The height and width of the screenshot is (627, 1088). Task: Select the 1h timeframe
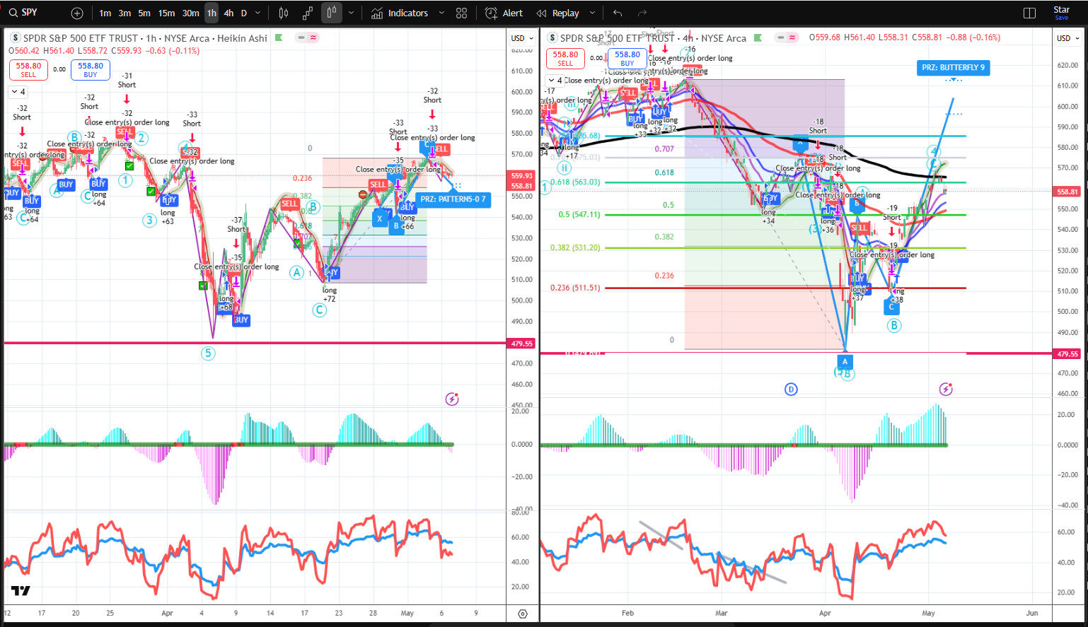[212, 13]
